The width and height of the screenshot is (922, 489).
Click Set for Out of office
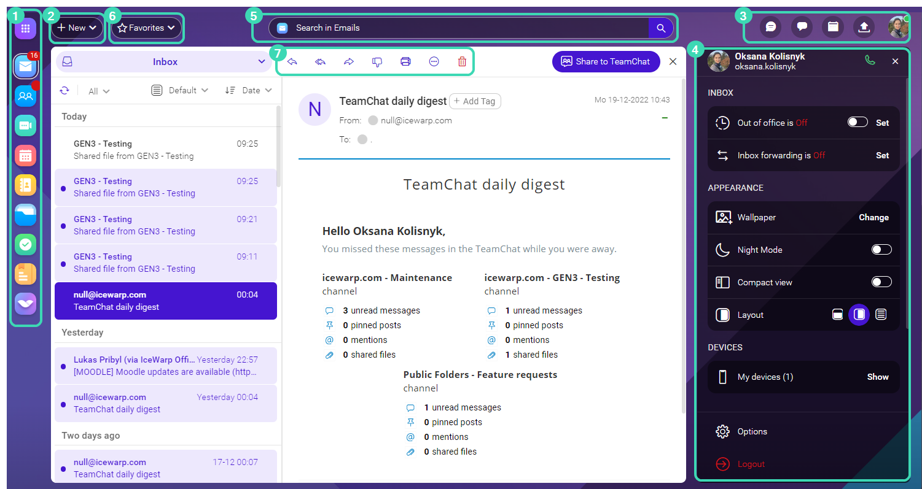(882, 123)
